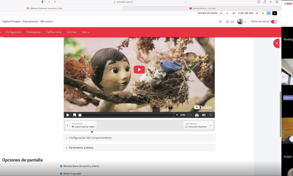
Task: Open Participantes tab
Action: coord(33,32)
